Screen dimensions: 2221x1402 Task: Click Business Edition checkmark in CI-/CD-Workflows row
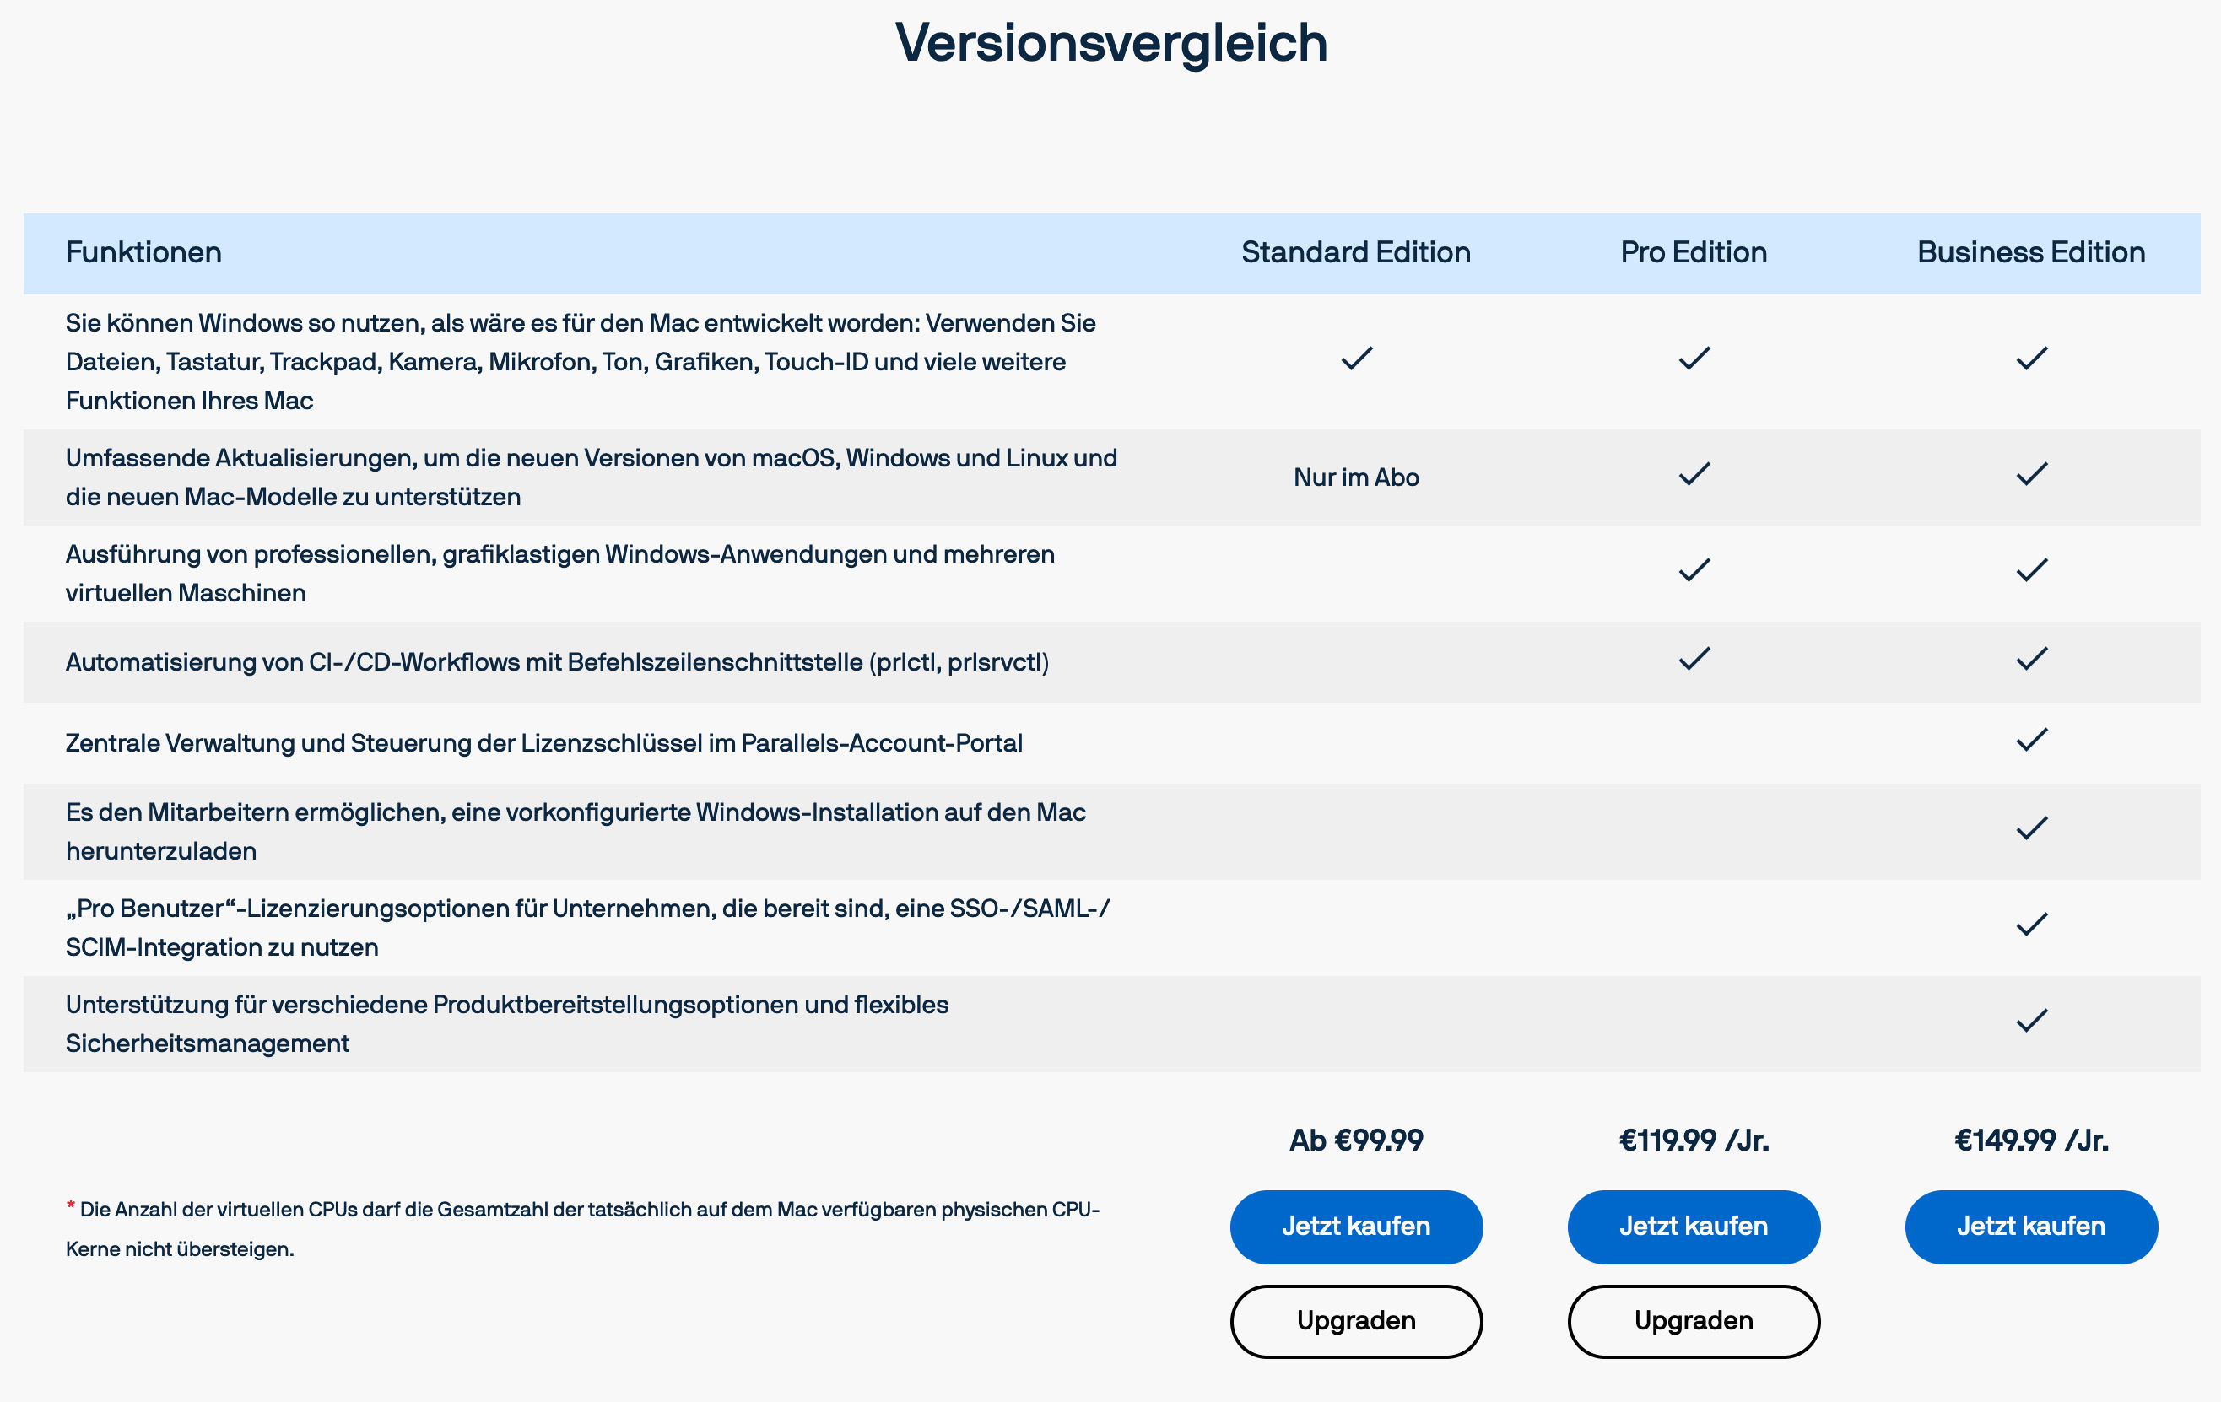coord(2032,659)
